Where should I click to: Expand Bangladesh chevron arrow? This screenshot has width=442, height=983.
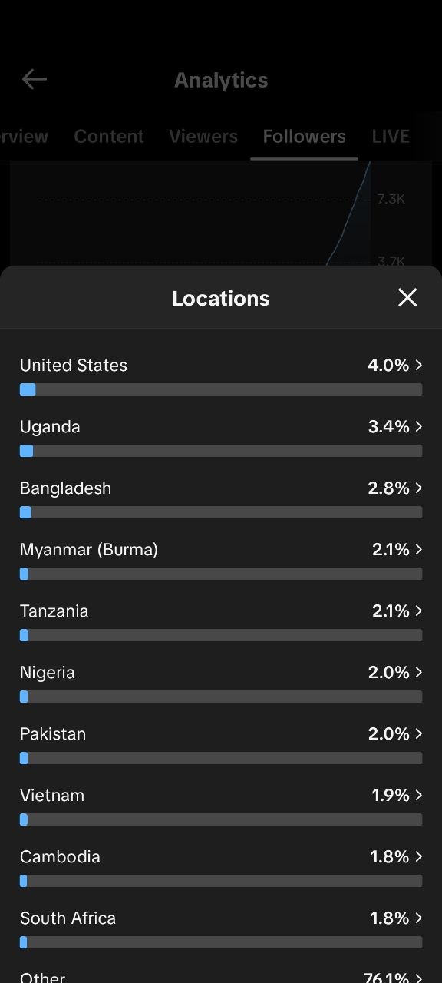coord(419,488)
